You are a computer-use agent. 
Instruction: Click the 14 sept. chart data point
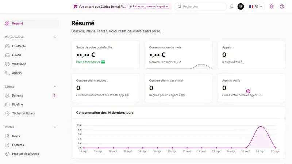[84, 148]
